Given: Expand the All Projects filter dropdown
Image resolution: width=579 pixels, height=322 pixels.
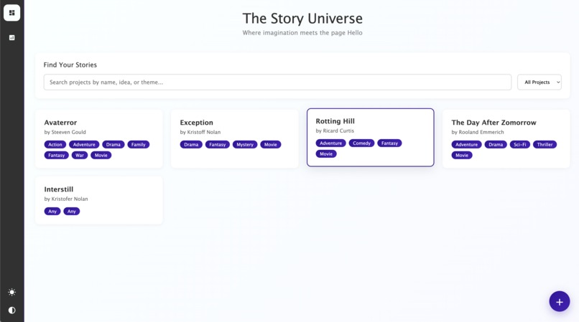Looking at the screenshot, I should point(539,82).
